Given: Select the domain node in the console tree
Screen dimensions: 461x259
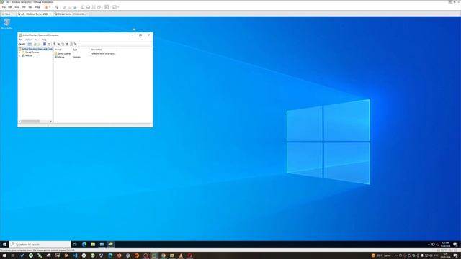Looking at the screenshot, I should pyautogui.click(x=29, y=55).
